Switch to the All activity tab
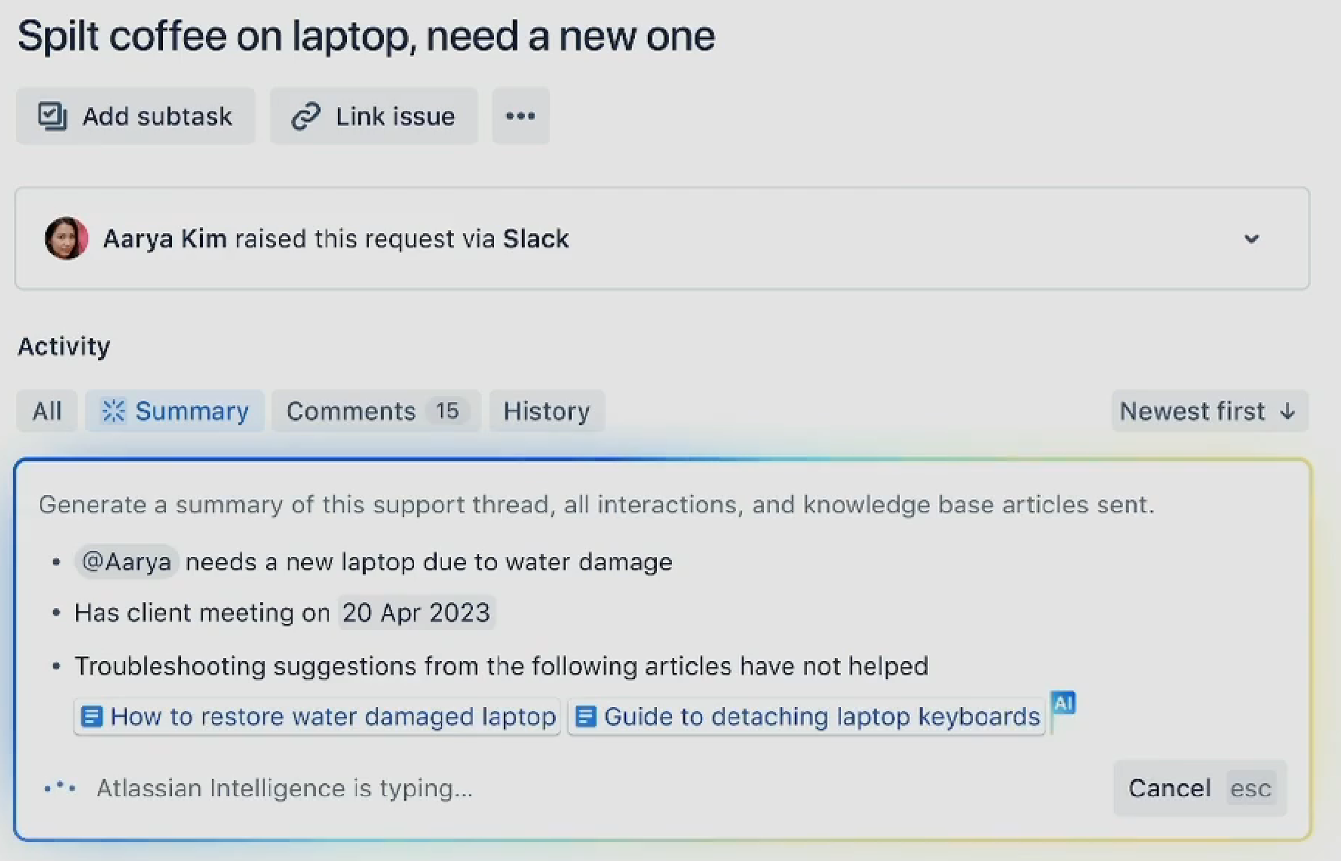Viewport: 1341px width, 861px height. (47, 411)
